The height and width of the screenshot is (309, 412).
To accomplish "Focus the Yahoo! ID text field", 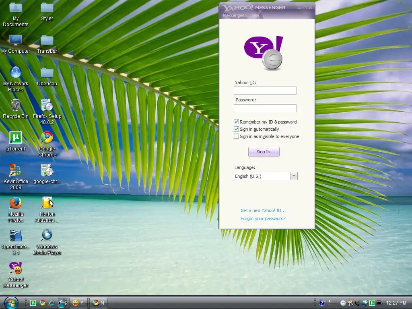I will click(x=265, y=91).
